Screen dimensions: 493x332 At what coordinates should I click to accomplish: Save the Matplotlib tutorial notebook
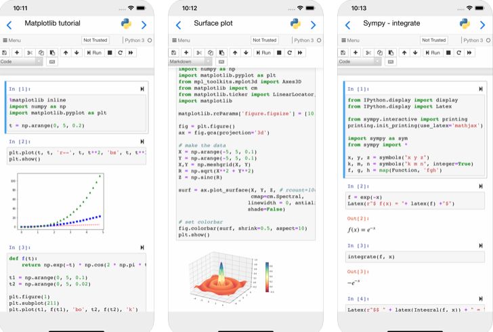[5, 53]
